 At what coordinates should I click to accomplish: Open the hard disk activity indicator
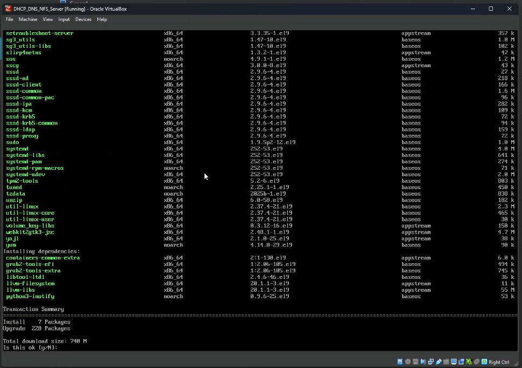coord(400,362)
